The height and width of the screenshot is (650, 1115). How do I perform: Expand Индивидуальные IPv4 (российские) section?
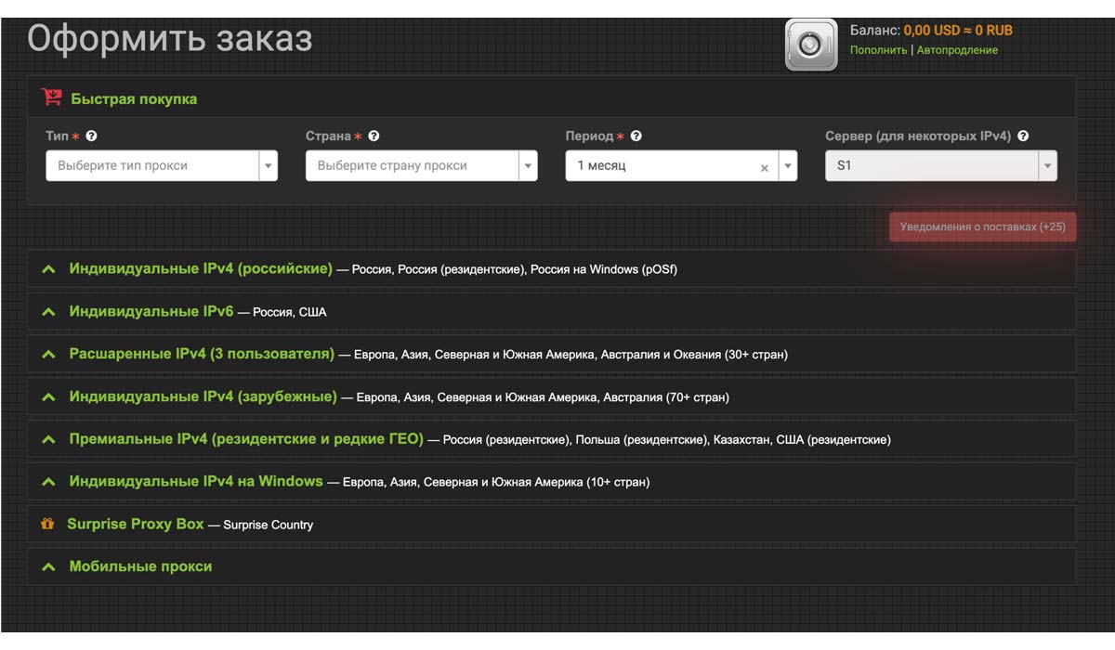click(200, 268)
